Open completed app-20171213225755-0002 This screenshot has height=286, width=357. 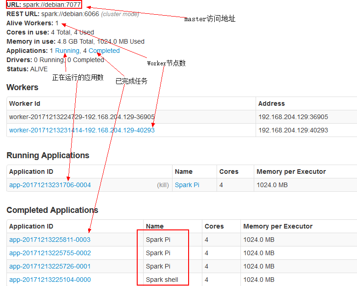50,253
